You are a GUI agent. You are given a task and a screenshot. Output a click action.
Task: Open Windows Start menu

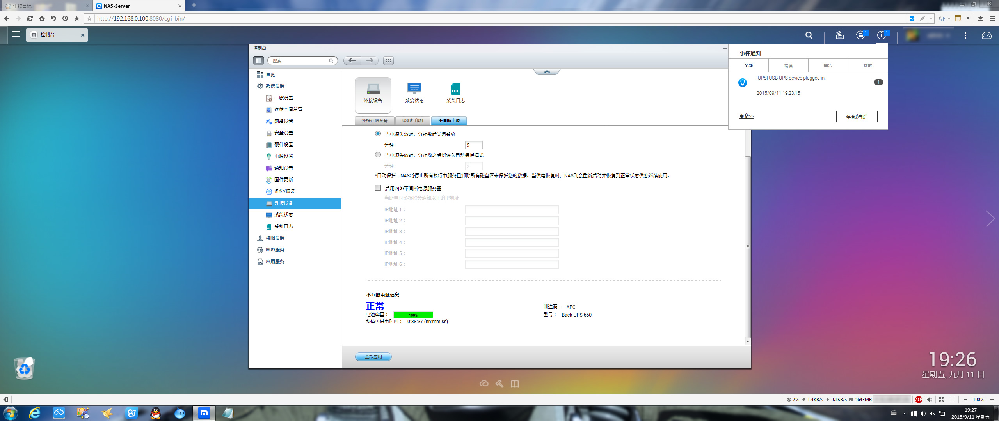pos(10,413)
